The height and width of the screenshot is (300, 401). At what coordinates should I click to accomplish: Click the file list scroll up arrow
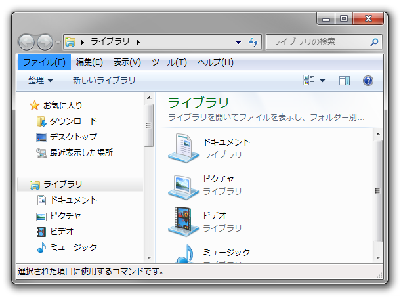[x=378, y=134]
